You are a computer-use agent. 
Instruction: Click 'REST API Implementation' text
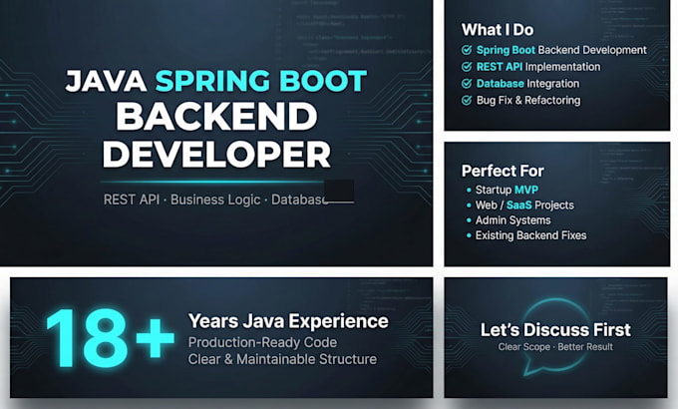538,67
